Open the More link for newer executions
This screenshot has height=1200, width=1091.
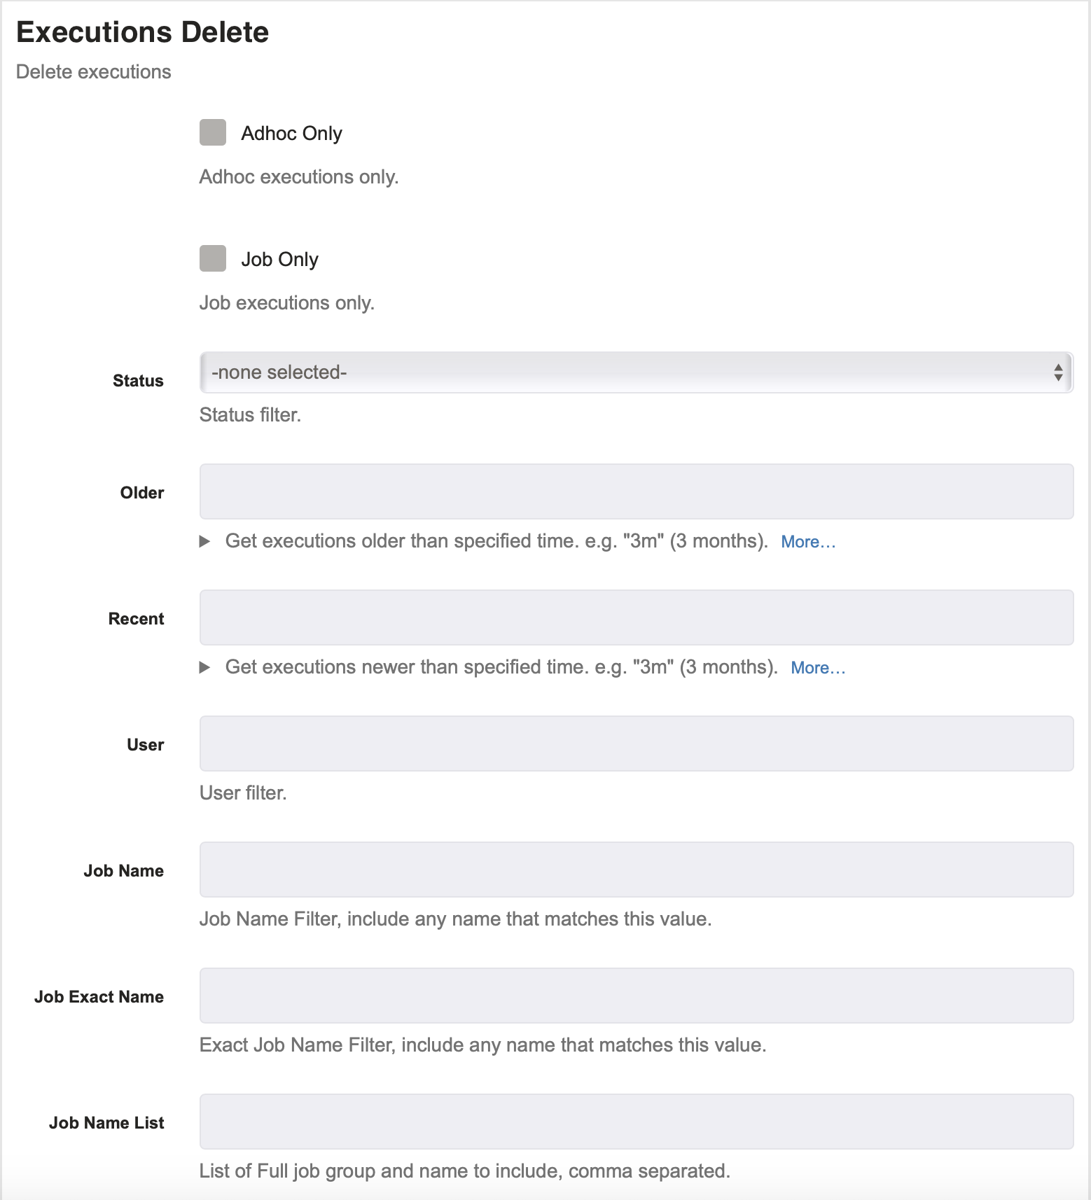[818, 668]
